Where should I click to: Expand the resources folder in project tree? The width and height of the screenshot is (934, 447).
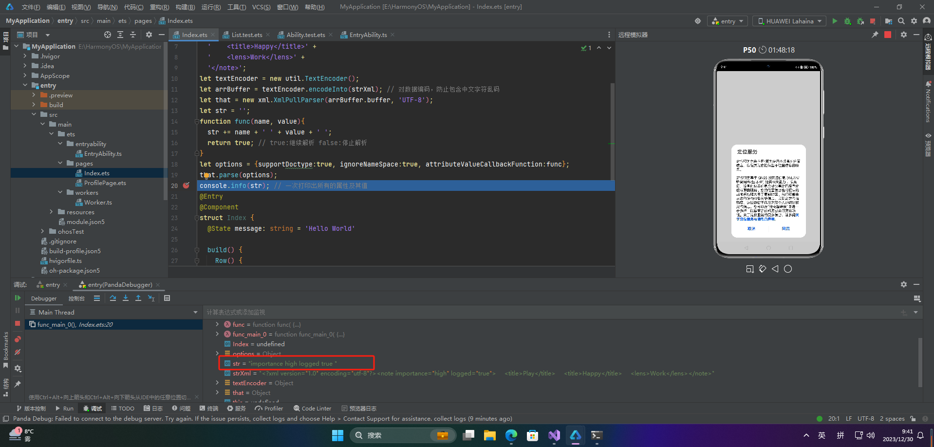(51, 212)
